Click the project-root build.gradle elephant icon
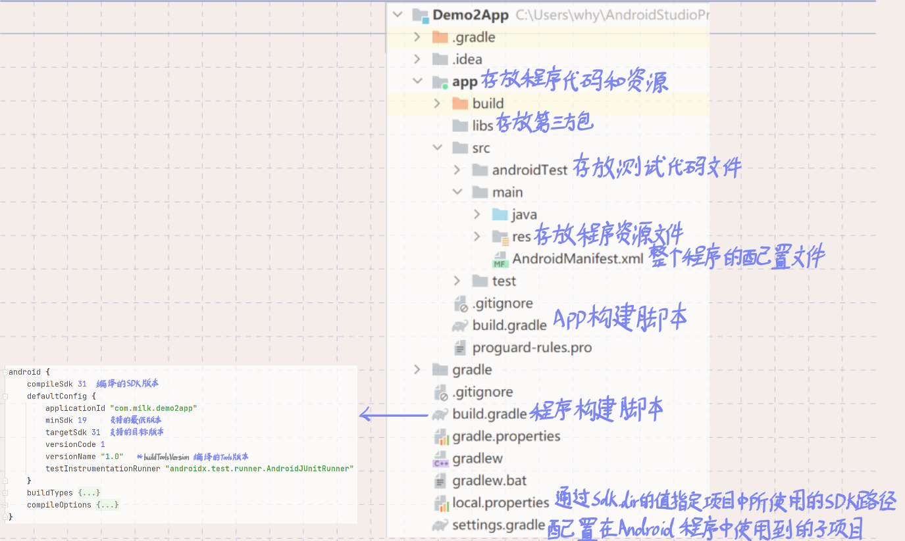This screenshot has width=905, height=541. [x=440, y=415]
